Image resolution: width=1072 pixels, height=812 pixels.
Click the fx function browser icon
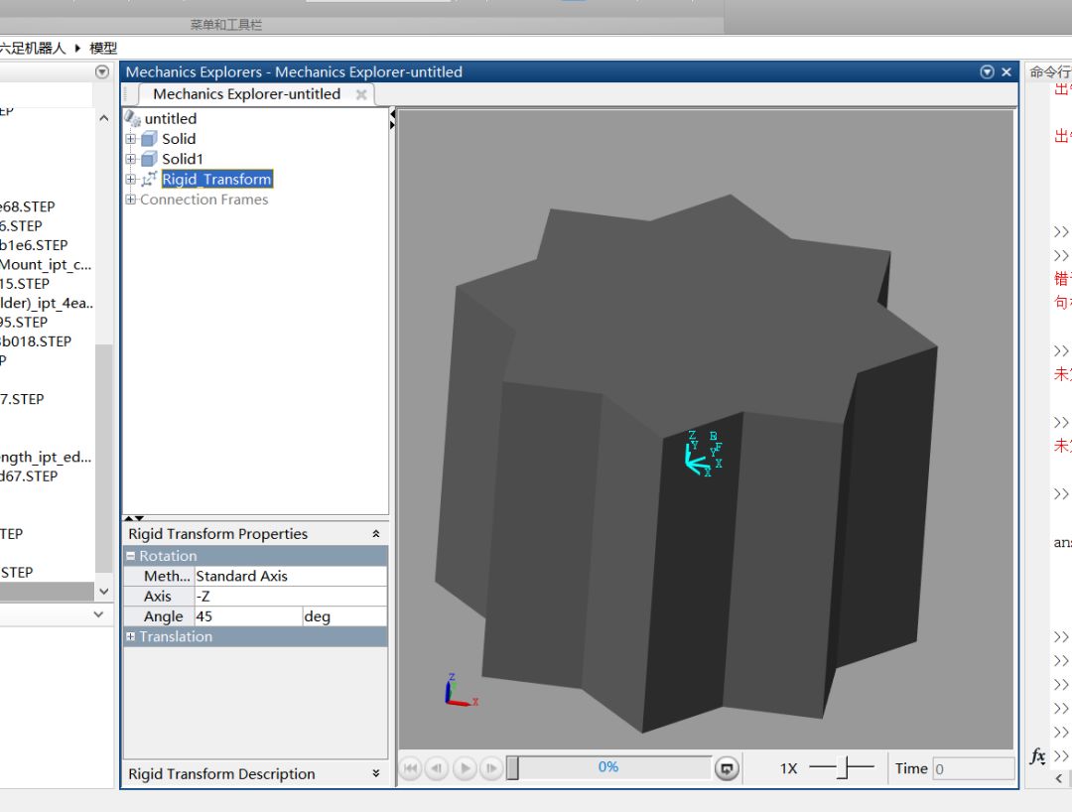tap(1037, 756)
